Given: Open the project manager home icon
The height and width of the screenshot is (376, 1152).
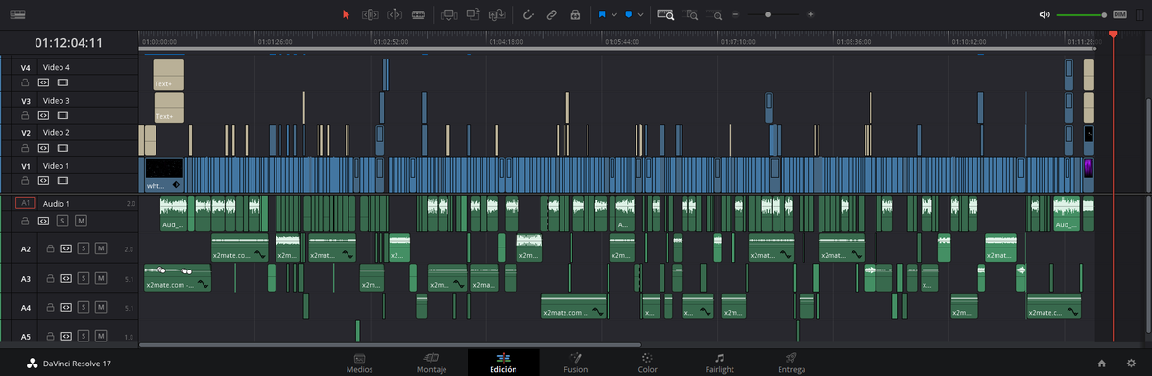Looking at the screenshot, I should 1102,363.
